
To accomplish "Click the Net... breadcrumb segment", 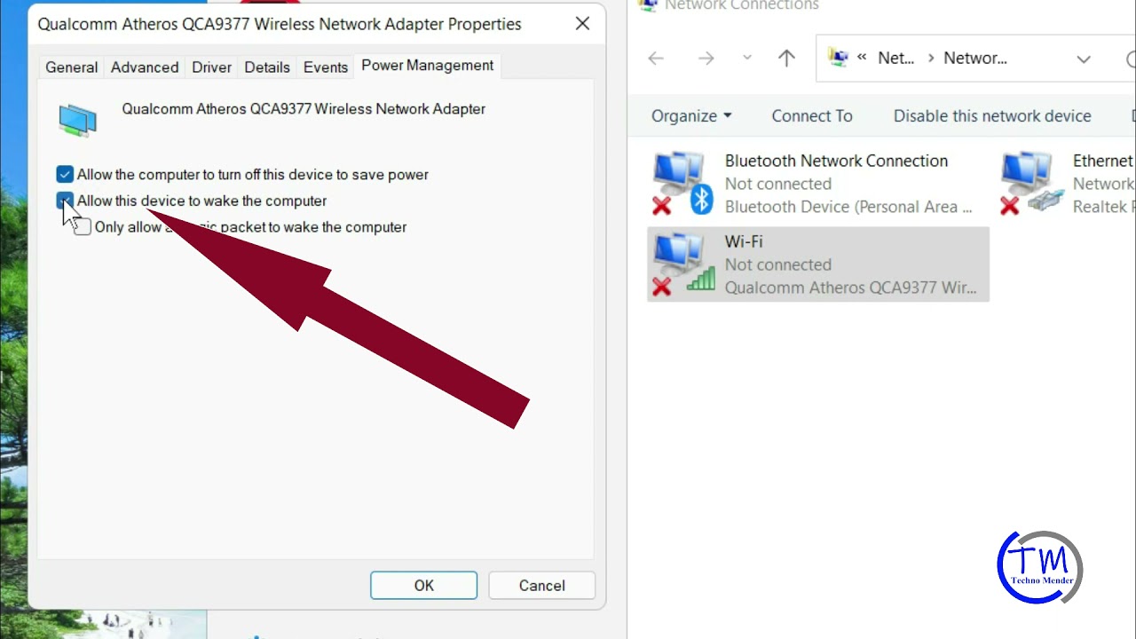I will [895, 59].
